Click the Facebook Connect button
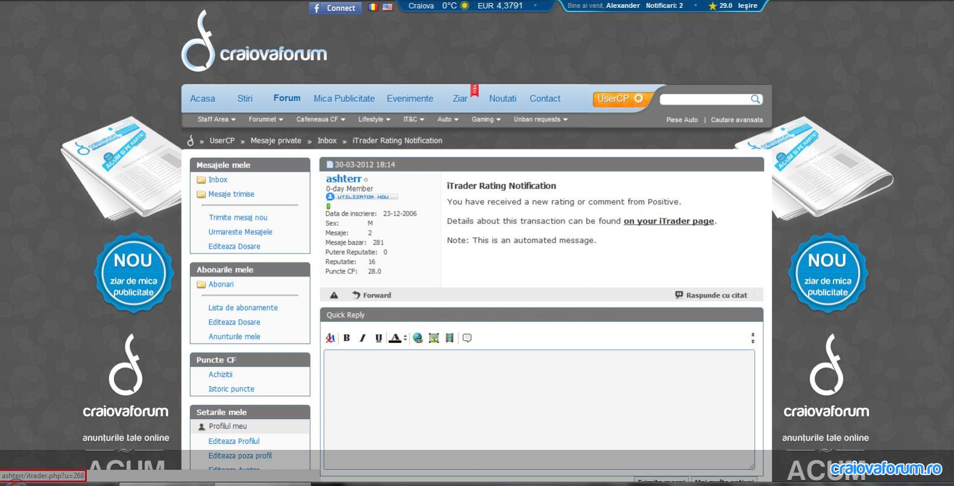The image size is (954, 486). 335,8
